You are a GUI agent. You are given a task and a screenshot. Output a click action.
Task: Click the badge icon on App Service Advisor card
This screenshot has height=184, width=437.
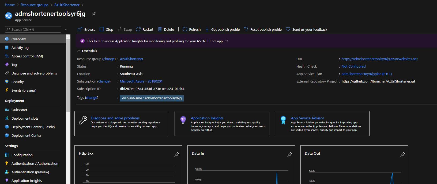283,120
